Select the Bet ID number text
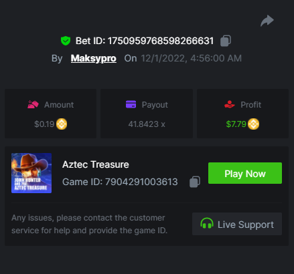The width and height of the screenshot is (294, 274). [161, 41]
